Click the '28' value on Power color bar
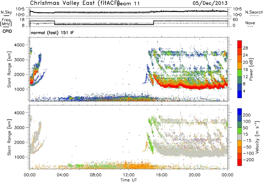 (245, 48)
